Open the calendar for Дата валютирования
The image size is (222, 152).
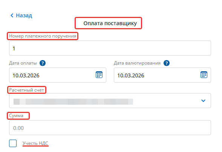[x=204, y=75]
